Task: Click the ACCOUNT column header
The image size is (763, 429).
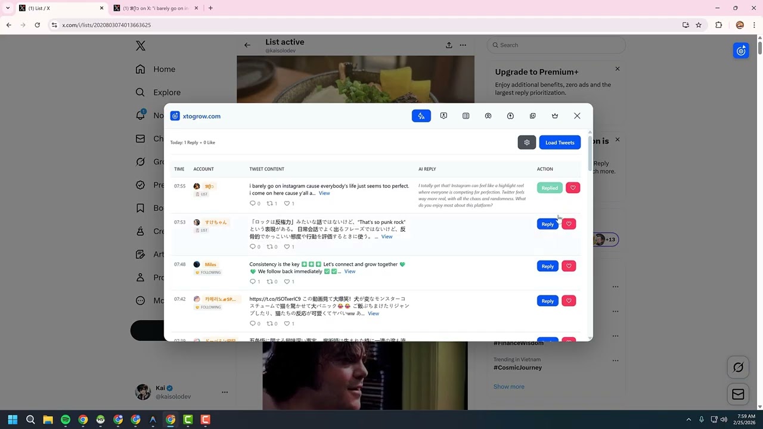Action: (x=203, y=169)
